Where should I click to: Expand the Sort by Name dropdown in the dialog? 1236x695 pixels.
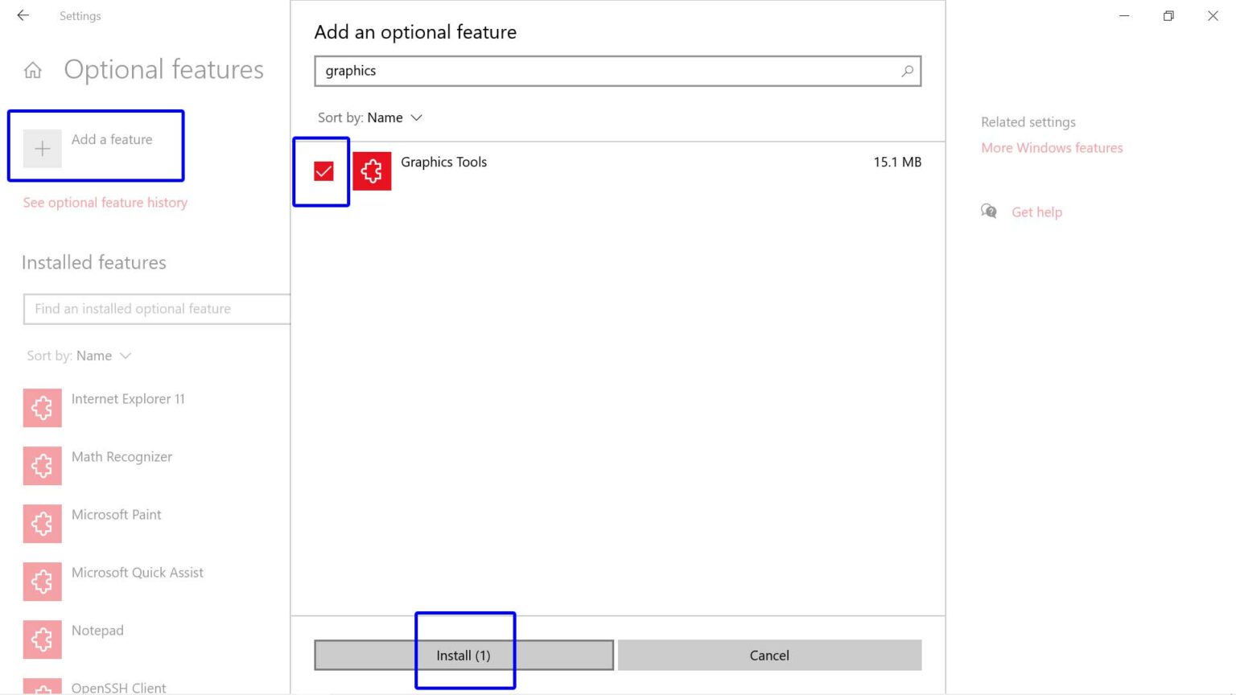coord(370,117)
